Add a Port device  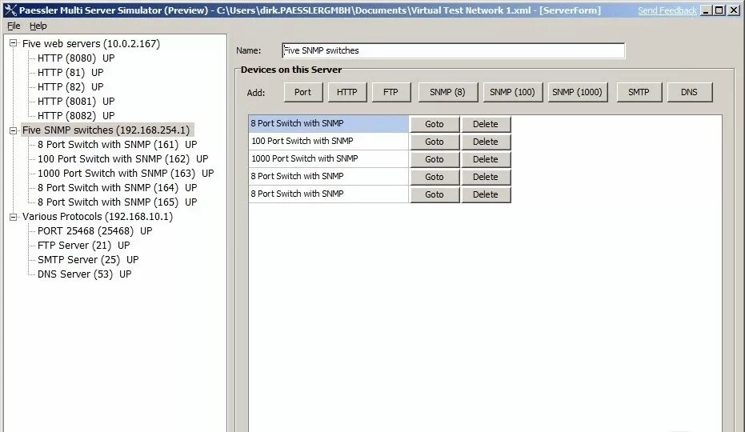click(x=303, y=92)
